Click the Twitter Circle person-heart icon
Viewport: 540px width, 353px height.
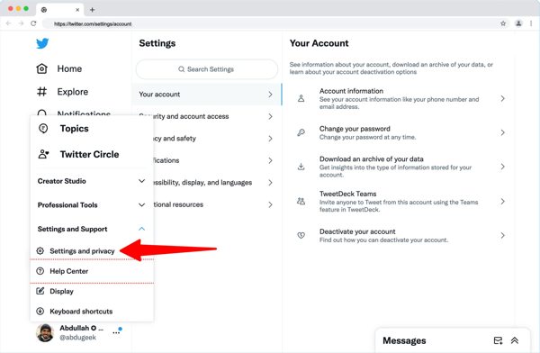click(x=43, y=154)
